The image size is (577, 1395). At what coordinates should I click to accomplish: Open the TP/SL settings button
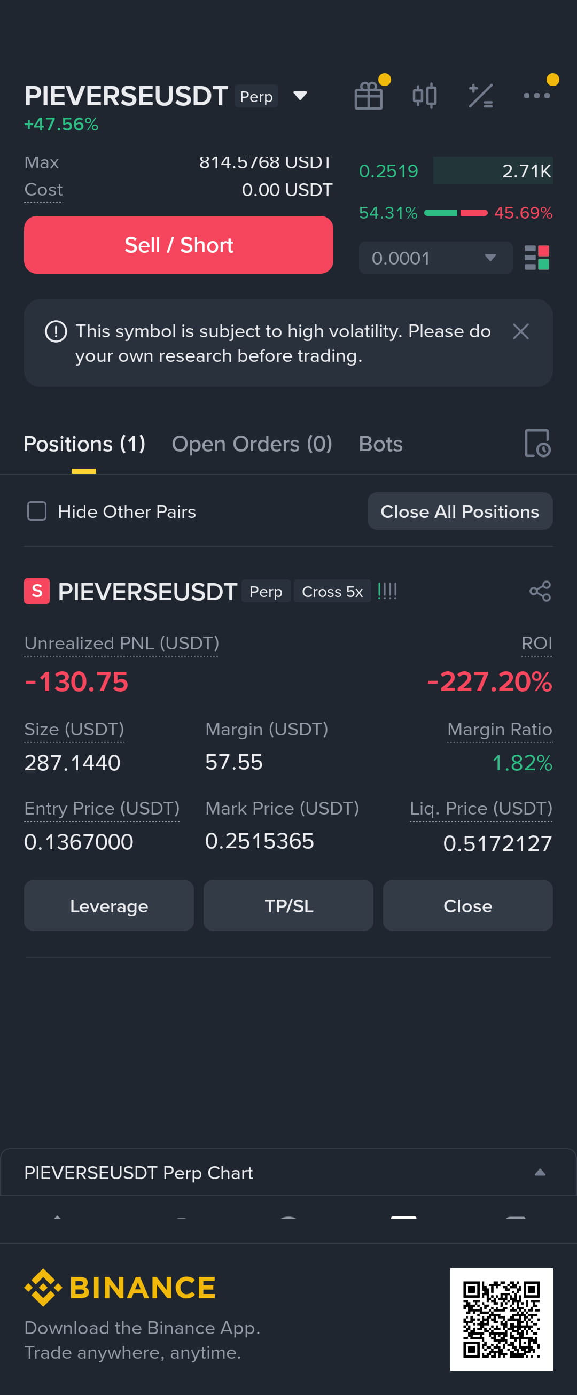click(x=288, y=905)
